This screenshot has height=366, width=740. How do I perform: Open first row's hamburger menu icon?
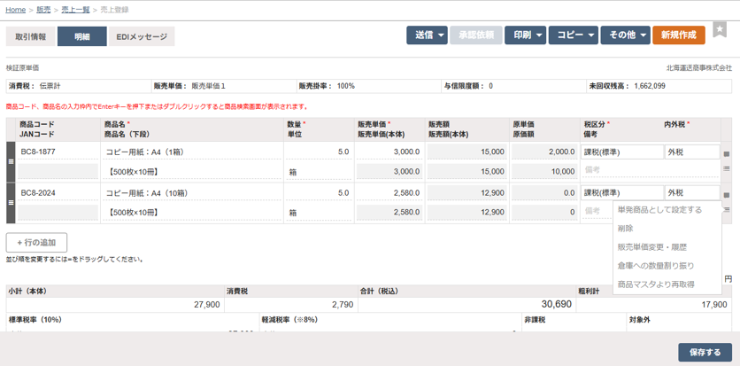tap(727, 169)
